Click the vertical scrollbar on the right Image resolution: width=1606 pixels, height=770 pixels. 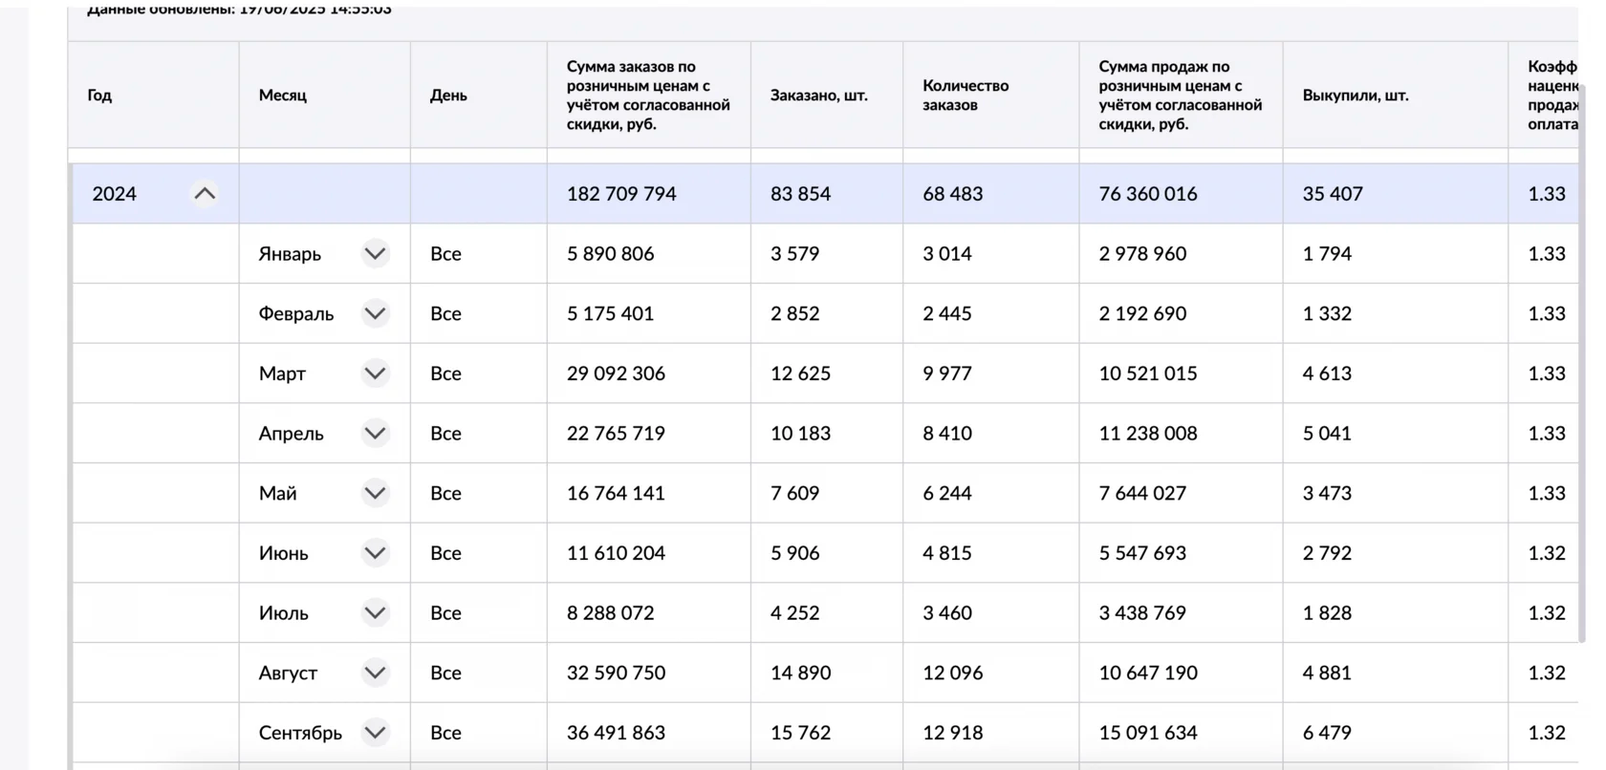coord(1583,363)
